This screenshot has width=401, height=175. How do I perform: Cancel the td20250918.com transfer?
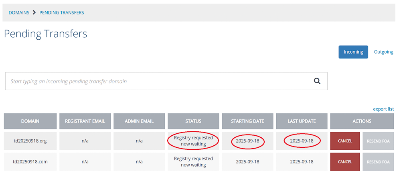[345, 162]
